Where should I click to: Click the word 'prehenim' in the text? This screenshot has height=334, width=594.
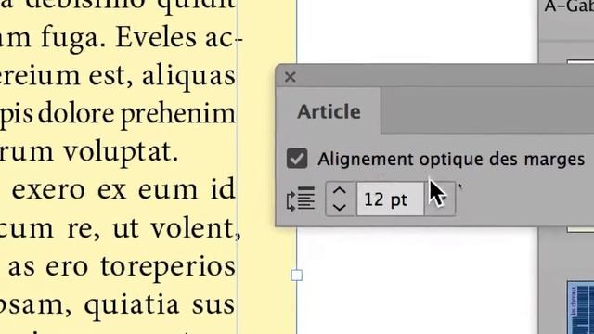(x=177, y=115)
